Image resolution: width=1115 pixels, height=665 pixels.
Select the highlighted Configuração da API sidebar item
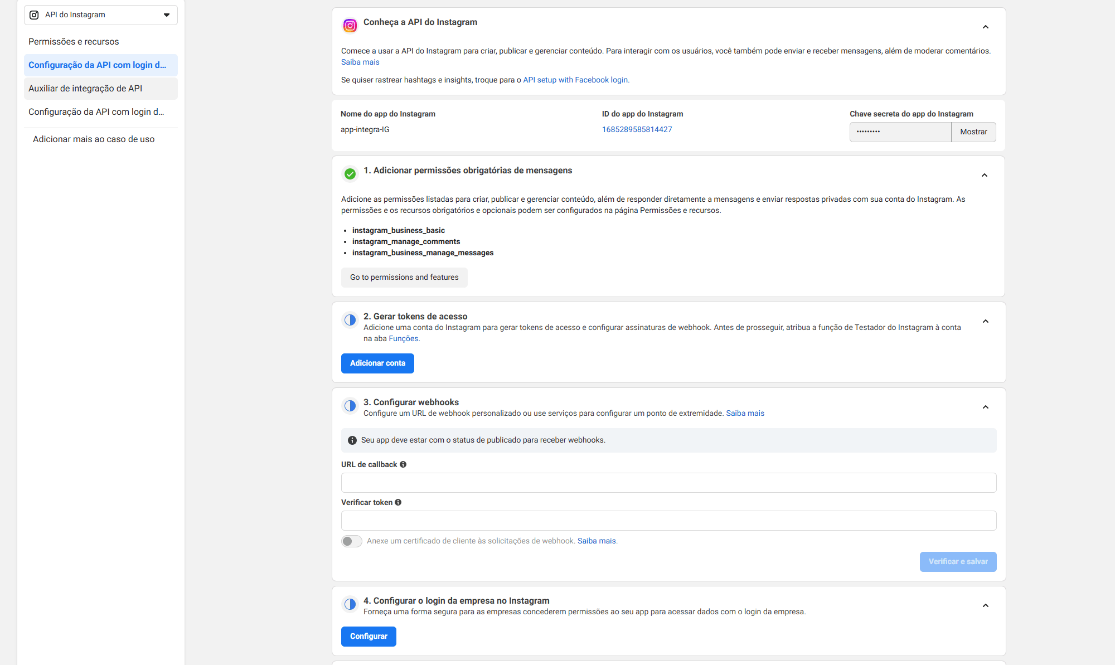(101, 65)
